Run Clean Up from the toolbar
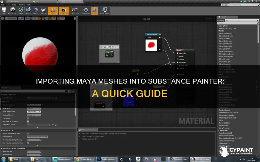This screenshot has width=260, height=162. click(43, 11)
